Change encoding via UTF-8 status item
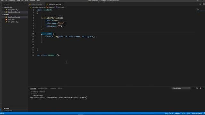205x115 pixels. [184, 113]
